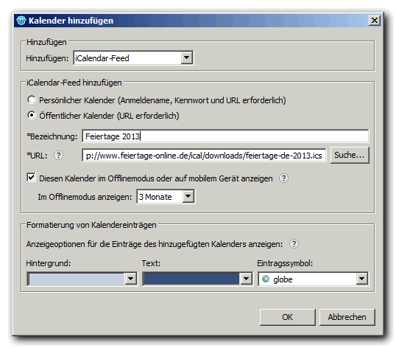Open the Hinzufügen iCalendar-Feed dropdown
The image size is (396, 348).
coord(187,58)
